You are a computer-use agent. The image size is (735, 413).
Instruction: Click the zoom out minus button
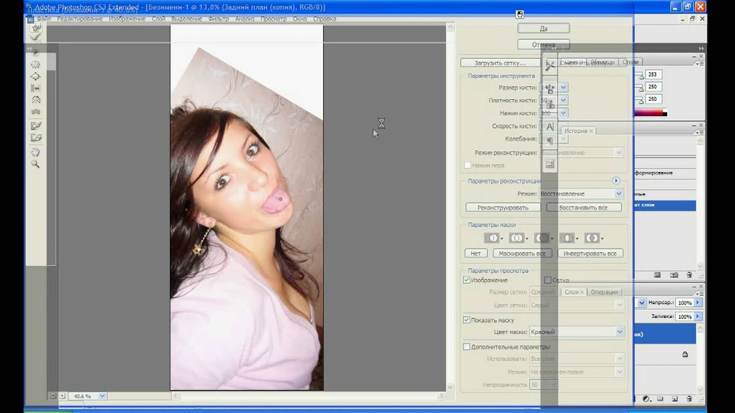(x=53, y=396)
